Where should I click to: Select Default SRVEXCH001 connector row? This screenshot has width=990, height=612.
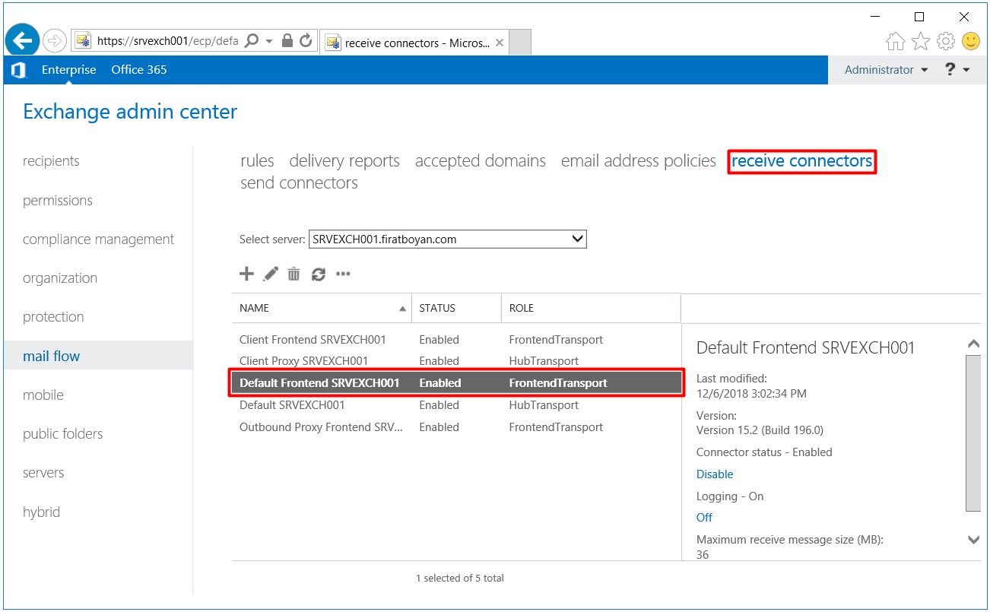tap(456, 405)
